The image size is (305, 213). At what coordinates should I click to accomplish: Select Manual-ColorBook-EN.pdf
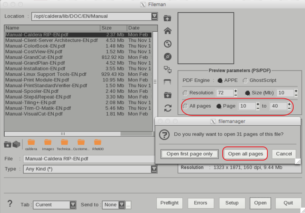[78, 46]
